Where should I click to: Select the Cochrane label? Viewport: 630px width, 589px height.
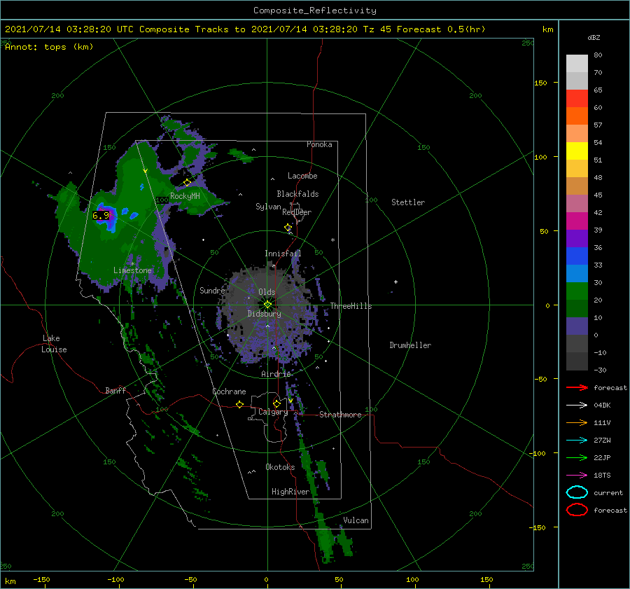click(x=229, y=391)
